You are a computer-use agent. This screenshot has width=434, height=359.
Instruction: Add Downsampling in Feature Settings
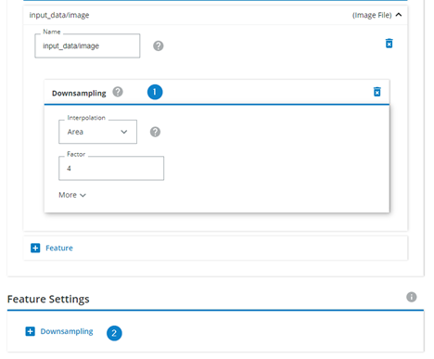tap(67, 331)
